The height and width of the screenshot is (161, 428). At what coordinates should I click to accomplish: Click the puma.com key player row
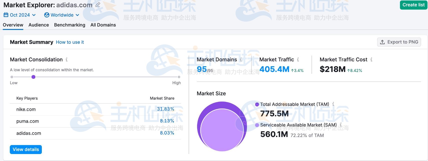click(x=95, y=121)
